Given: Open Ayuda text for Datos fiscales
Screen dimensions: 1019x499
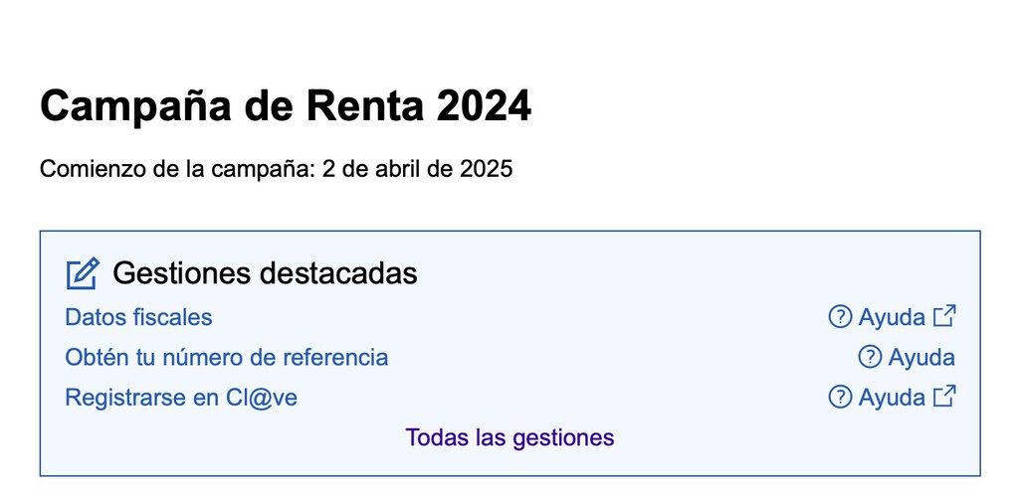Looking at the screenshot, I should (x=892, y=318).
